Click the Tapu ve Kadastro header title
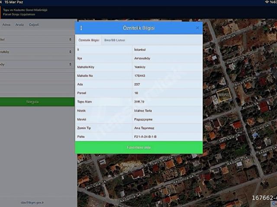 click(x=25, y=9)
